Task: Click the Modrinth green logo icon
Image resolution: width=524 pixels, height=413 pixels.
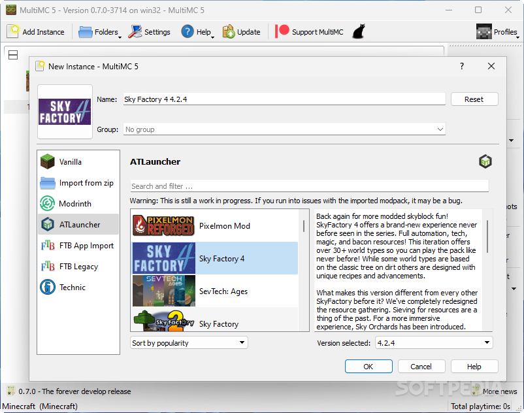Action: 48,203
